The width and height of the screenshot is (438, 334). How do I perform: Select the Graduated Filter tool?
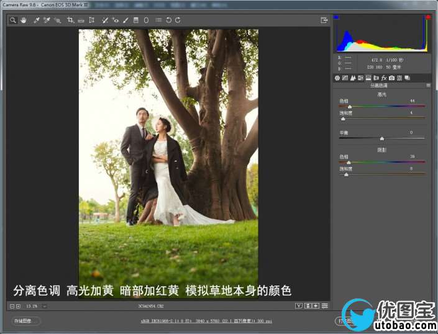(136, 20)
